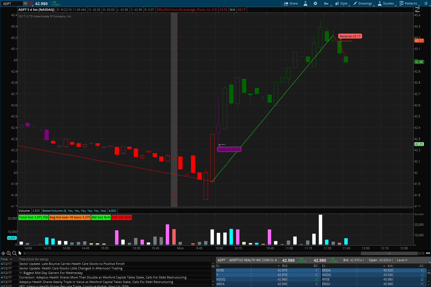Click the BS column header
This screenshot has width=431, height=287.
[x=315, y=266]
